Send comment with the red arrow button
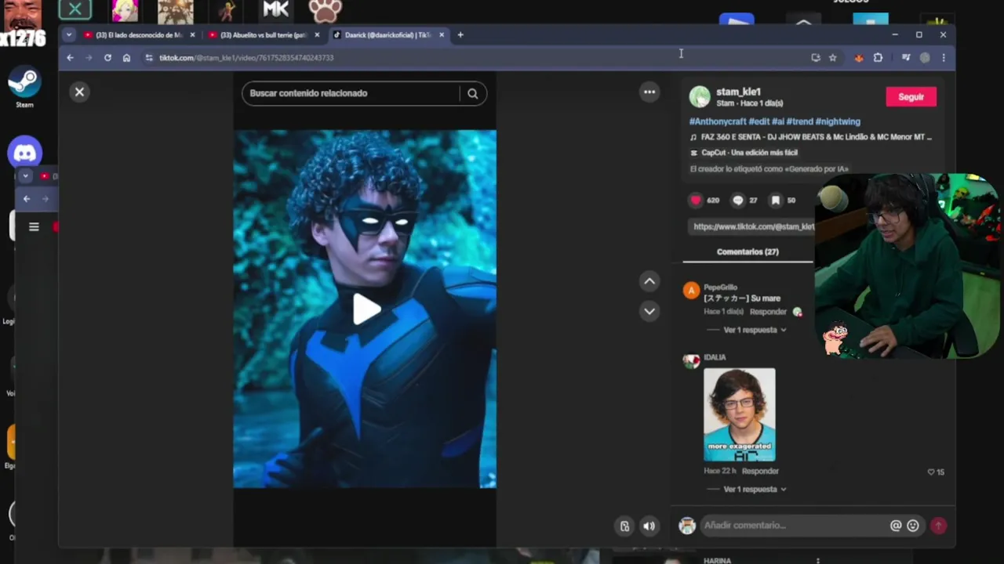This screenshot has height=564, width=1004. [938, 526]
